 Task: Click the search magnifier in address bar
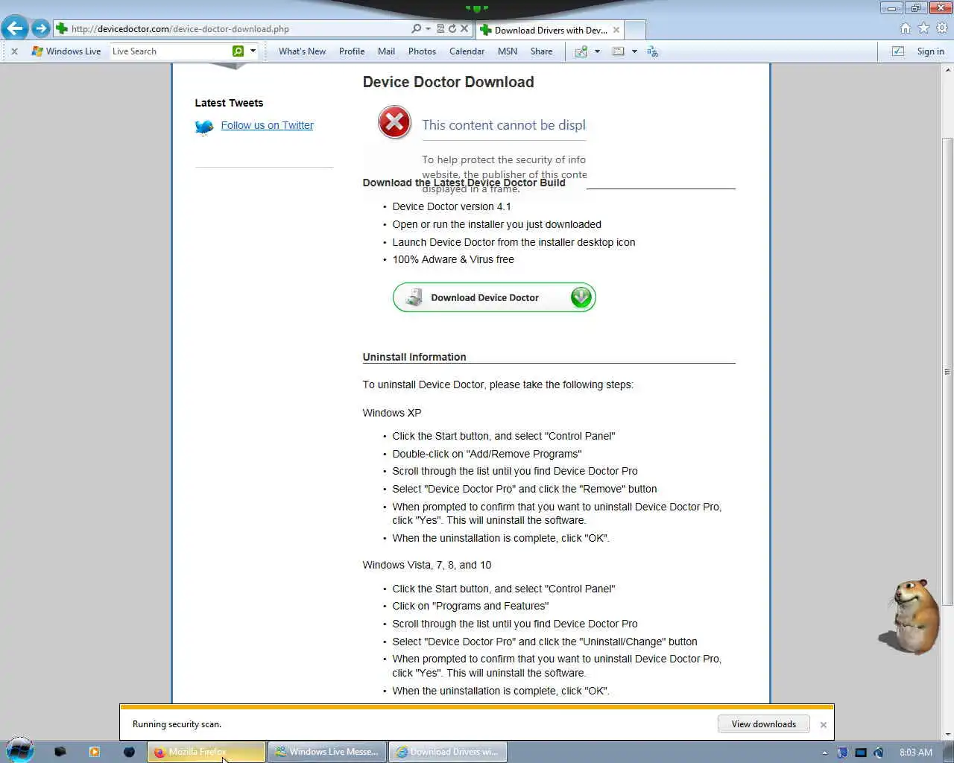click(x=416, y=28)
